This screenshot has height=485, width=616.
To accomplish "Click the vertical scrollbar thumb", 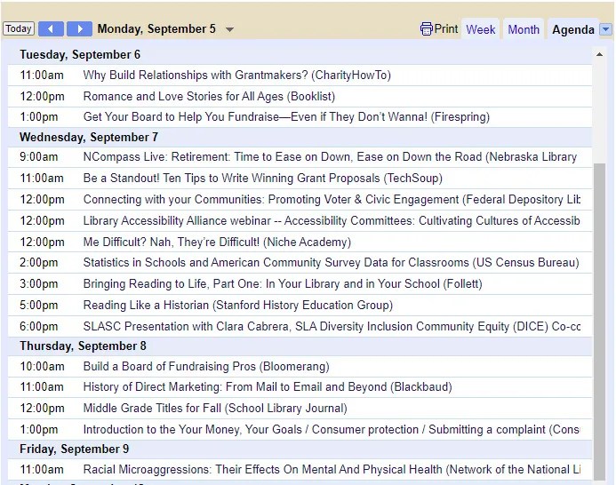I will pyautogui.click(x=599, y=322).
